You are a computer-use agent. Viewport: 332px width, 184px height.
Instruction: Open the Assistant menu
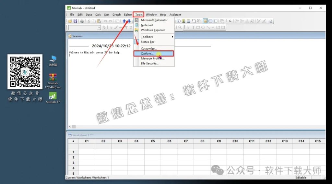point(175,15)
